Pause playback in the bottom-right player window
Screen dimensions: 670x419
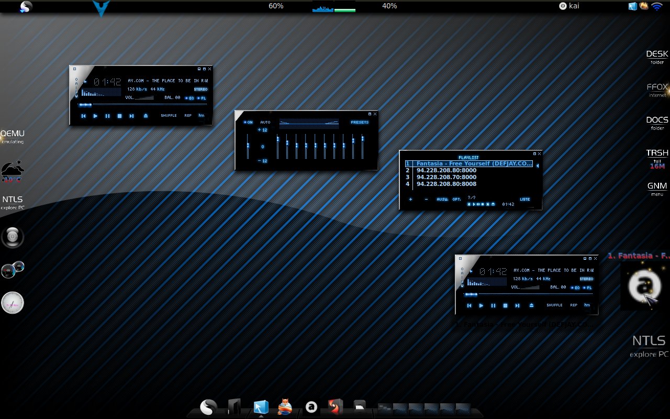click(x=493, y=305)
